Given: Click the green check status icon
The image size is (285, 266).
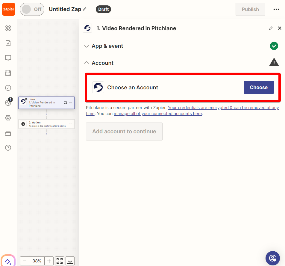Looking at the screenshot, I should point(274,46).
